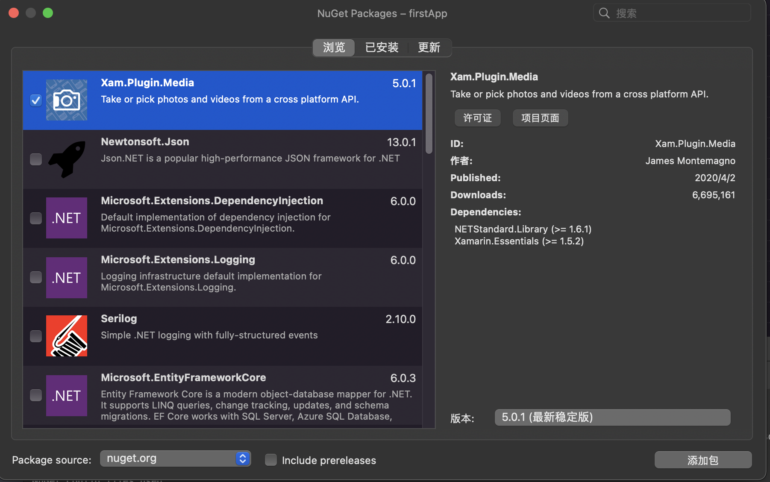Click the Serilog version 2.10.0

coord(400,319)
